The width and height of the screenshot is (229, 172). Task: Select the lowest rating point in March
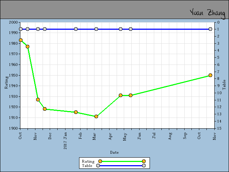point(96,116)
